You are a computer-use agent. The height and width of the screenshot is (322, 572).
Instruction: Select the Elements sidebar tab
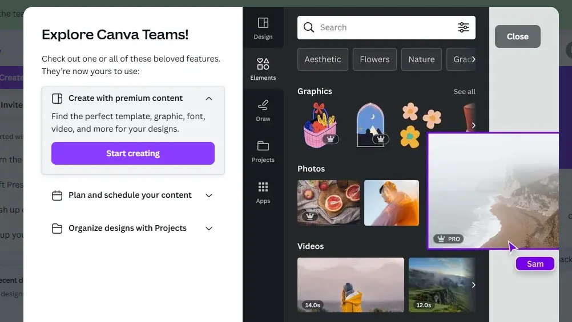263,69
